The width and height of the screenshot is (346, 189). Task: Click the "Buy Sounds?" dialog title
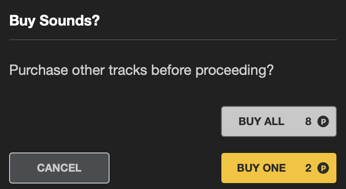coord(54,21)
